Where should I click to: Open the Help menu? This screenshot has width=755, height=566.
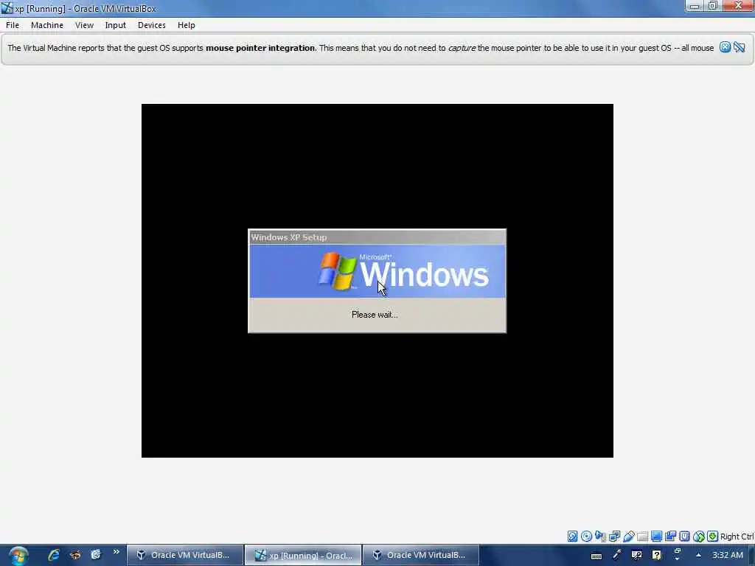click(x=187, y=25)
